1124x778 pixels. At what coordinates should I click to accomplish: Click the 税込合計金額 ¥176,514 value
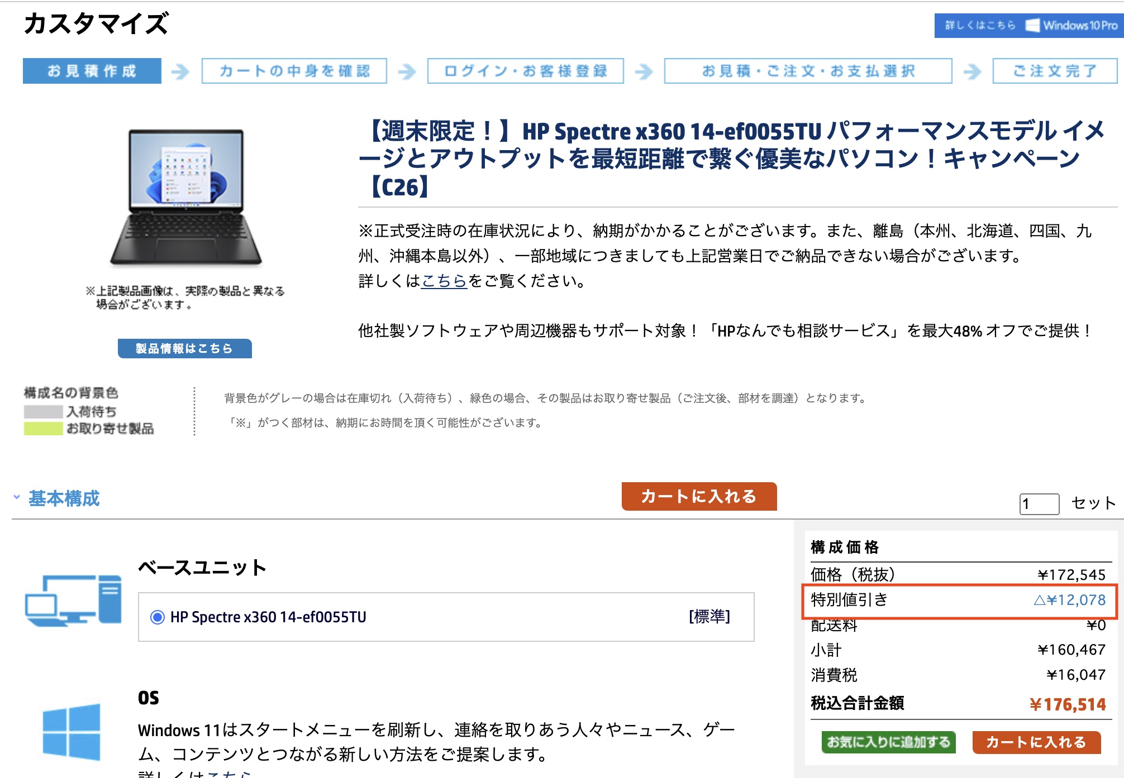1068,704
